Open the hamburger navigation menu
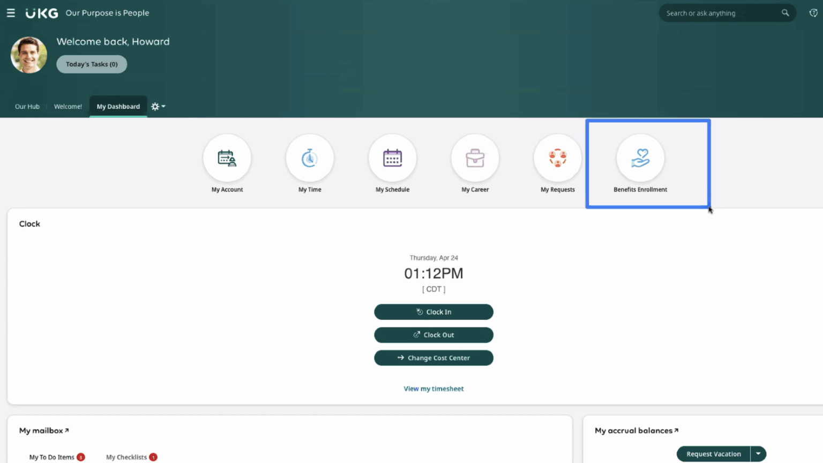823x463 pixels. (11, 13)
